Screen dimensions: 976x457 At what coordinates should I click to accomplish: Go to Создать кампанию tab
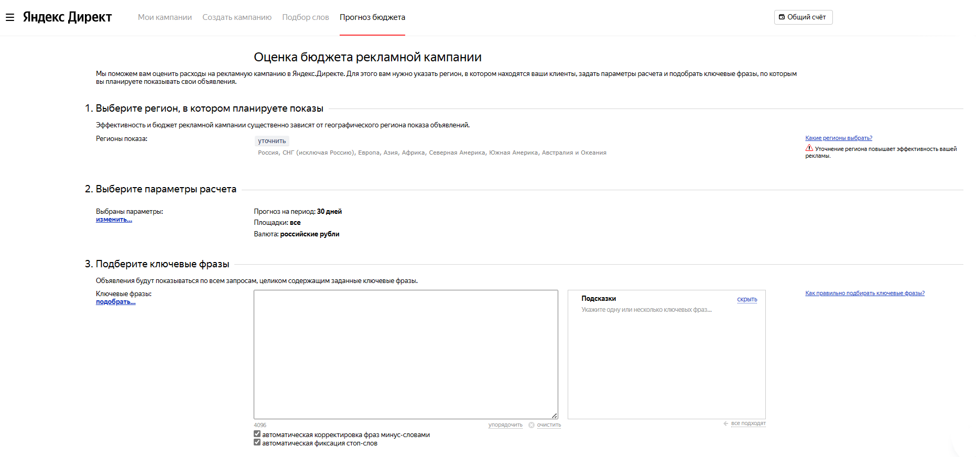point(237,17)
